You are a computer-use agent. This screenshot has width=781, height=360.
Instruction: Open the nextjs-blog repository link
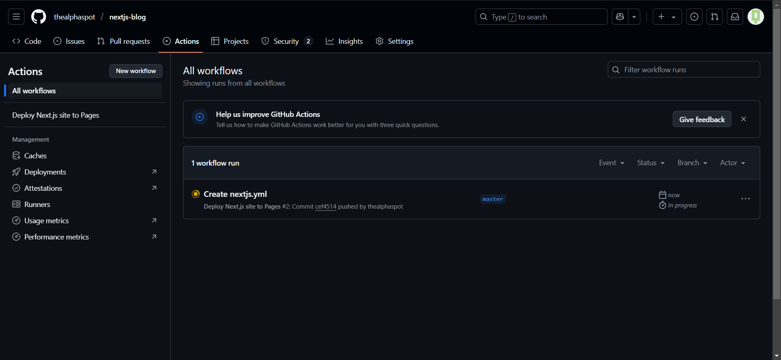[x=128, y=17]
